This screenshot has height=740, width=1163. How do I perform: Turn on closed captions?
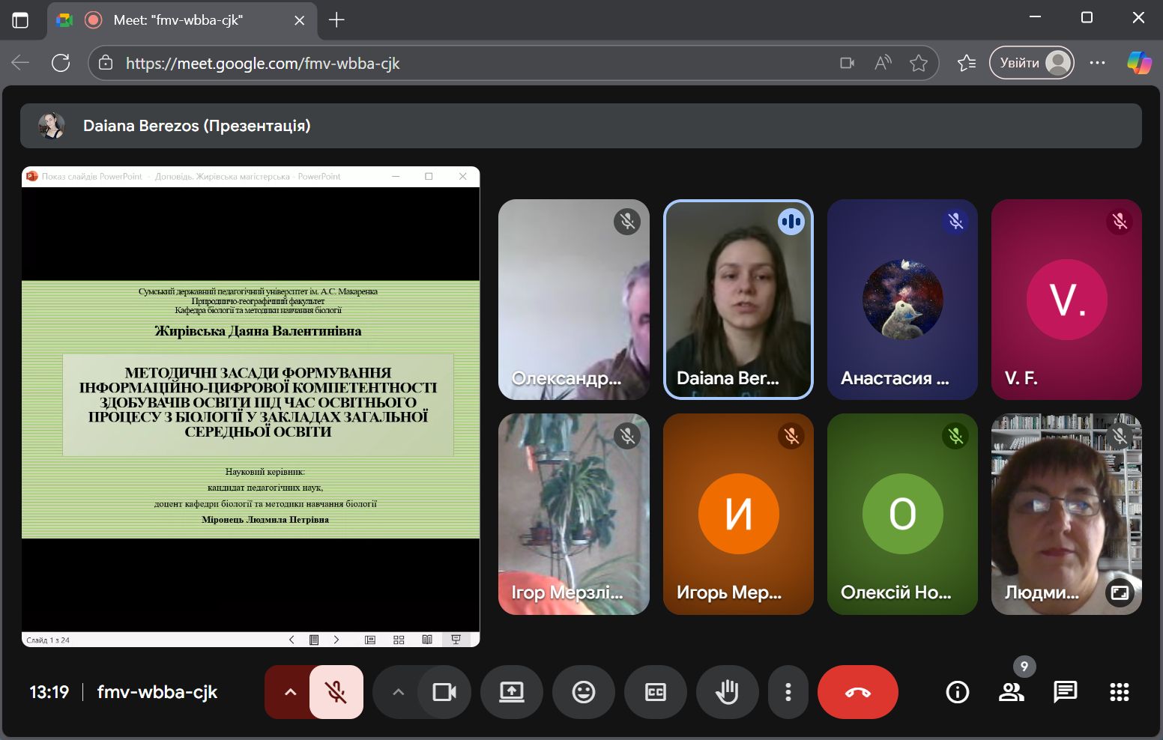655,692
